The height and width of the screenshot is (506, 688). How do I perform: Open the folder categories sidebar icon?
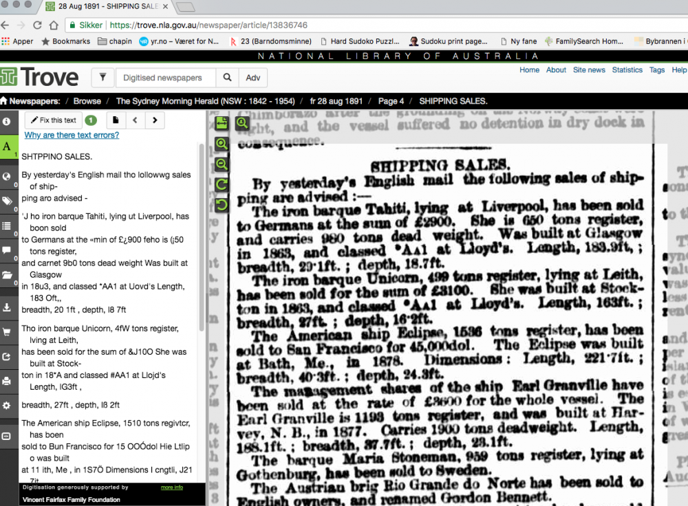click(x=7, y=275)
